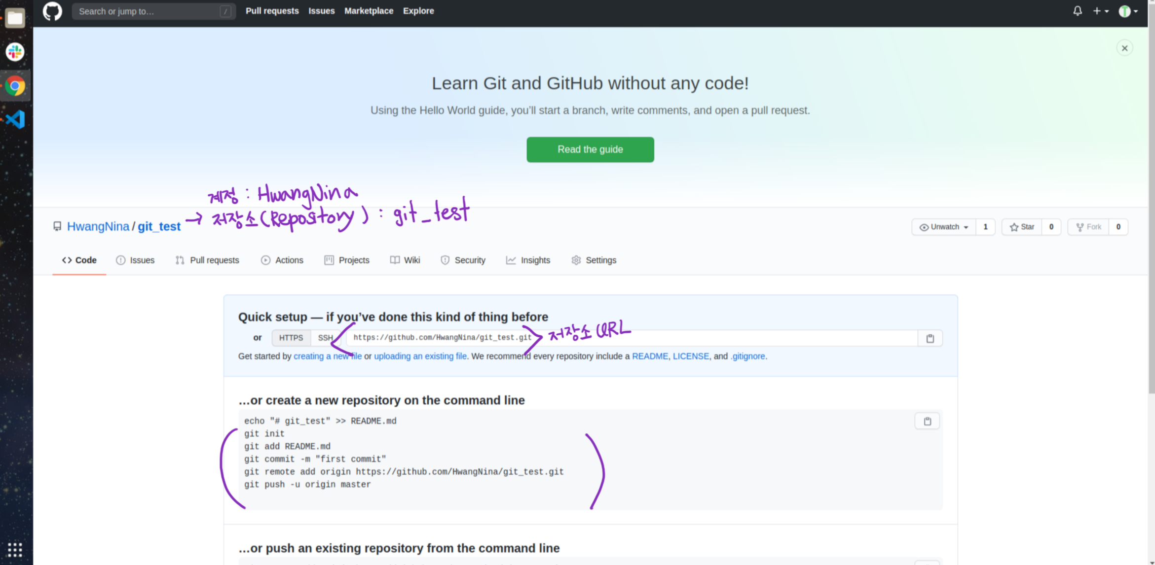
Task: Click the repository URL field
Action: [632, 338]
